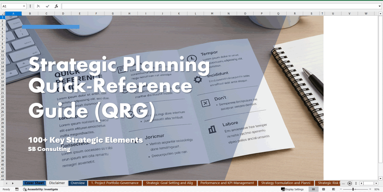383x192 pixels.
Task: Click horizontal scrollbar right arrow
Action: point(377,183)
